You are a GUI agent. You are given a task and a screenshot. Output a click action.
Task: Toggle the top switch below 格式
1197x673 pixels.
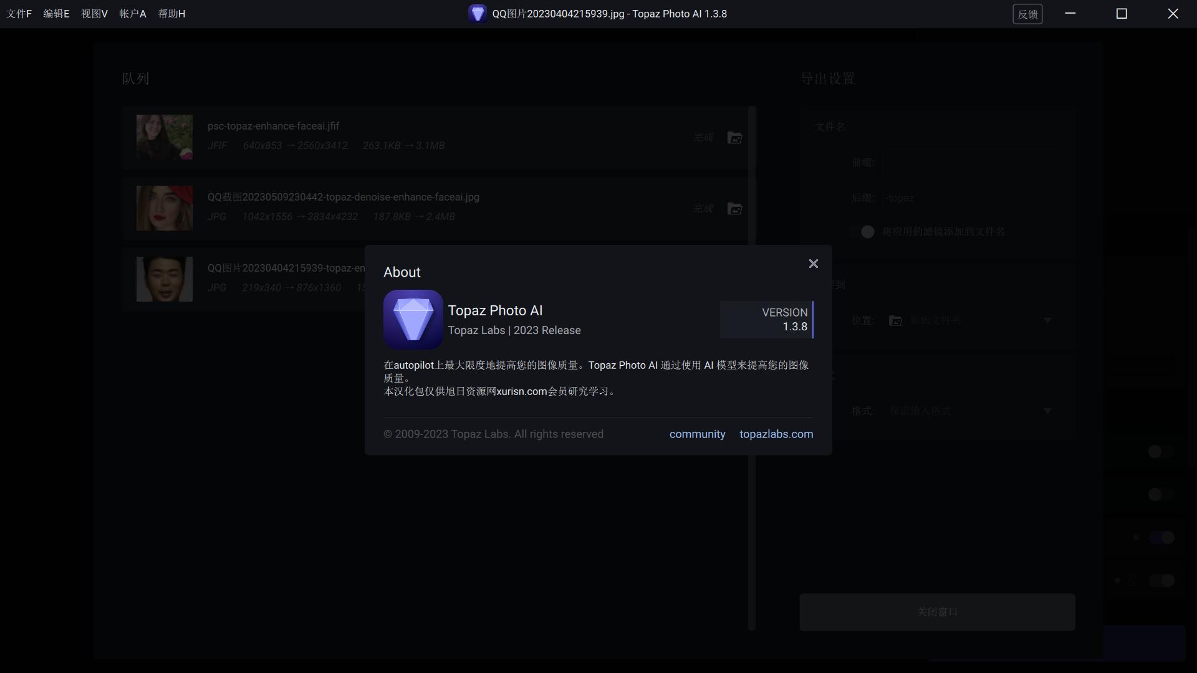[1161, 451]
